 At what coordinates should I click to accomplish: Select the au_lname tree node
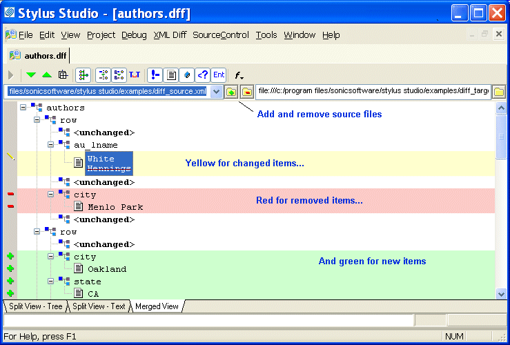point(96,145)
